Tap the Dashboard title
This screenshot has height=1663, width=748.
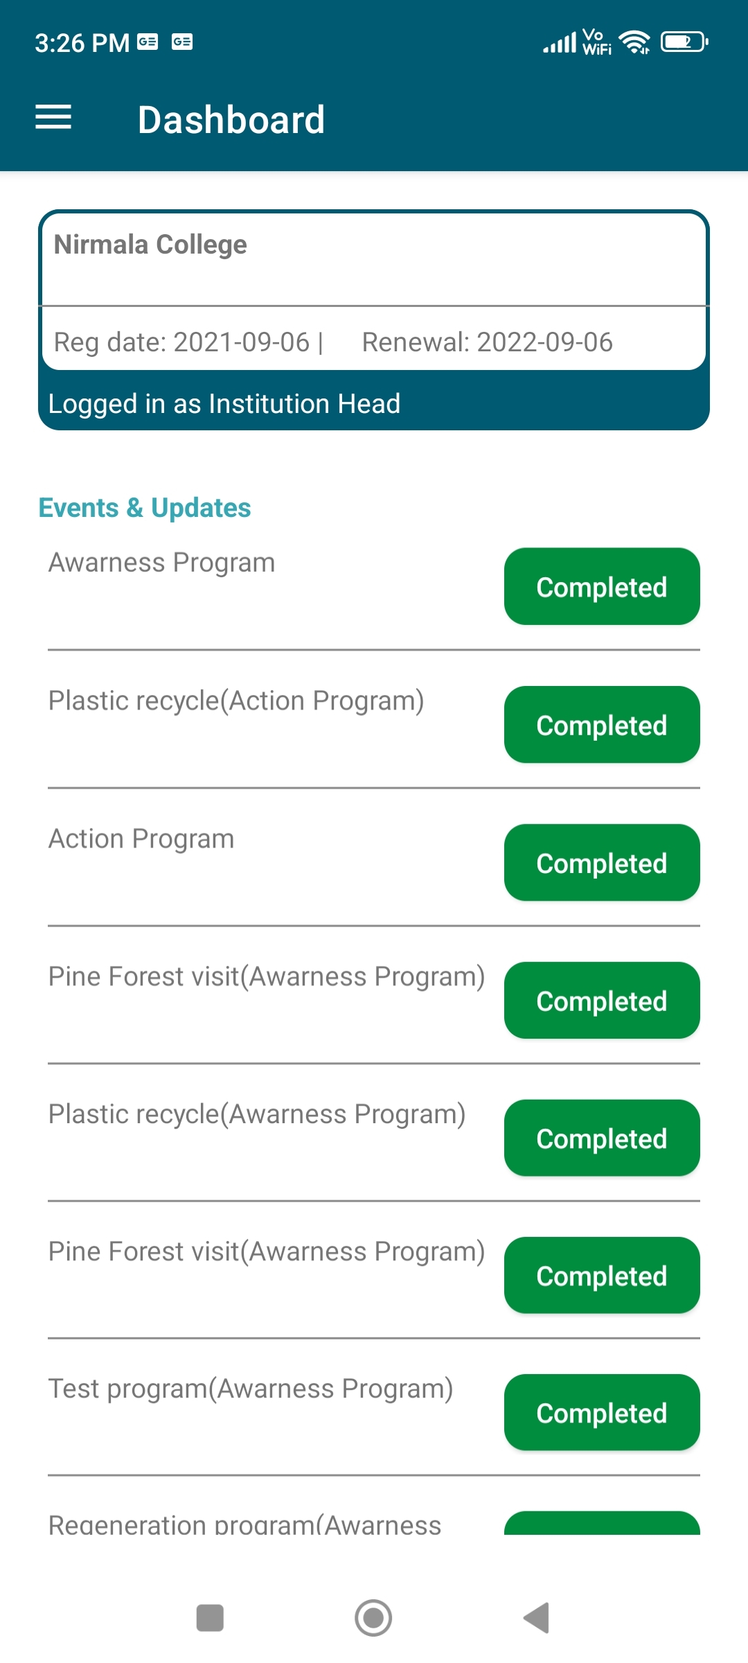[x=231, y=119]
